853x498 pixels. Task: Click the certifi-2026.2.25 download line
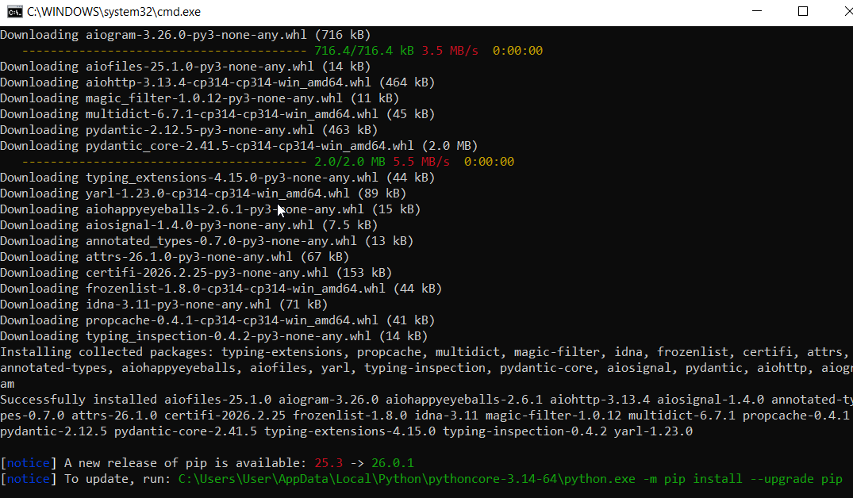(x=196, y=272)
